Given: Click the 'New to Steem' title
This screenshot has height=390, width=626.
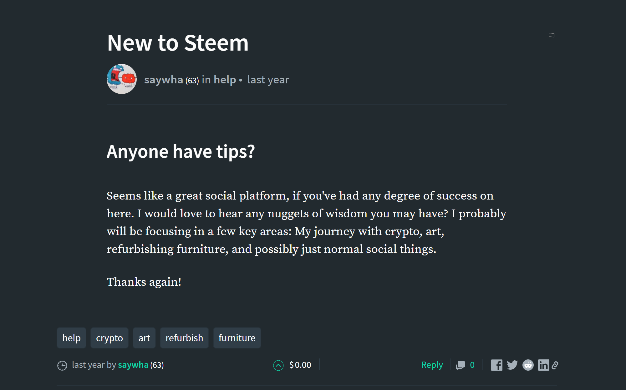Looking at the screenshot, I should pos(178,43).
